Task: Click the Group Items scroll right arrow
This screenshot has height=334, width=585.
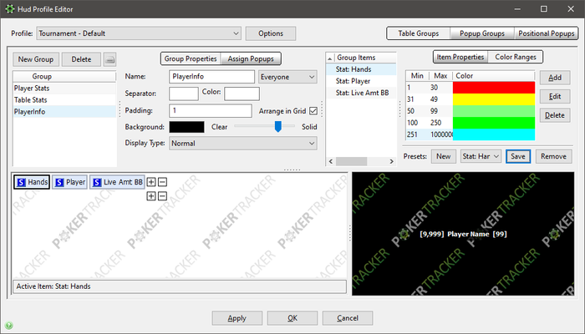Action: (x=391, y=161)
